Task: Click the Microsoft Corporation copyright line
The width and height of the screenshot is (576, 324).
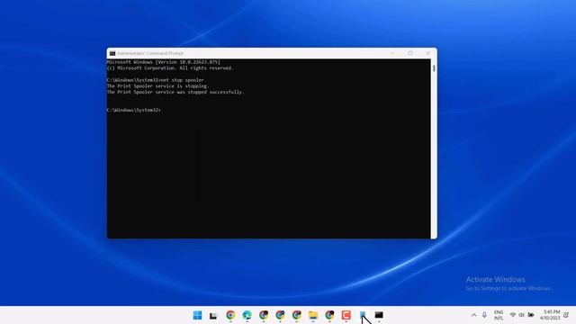Action: point(170,68)
